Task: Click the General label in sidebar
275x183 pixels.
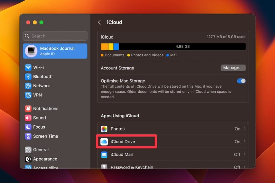Action: (x=41, y=150)
